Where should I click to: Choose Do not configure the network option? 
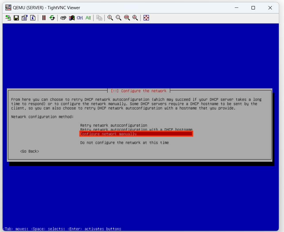click(124, 143)
